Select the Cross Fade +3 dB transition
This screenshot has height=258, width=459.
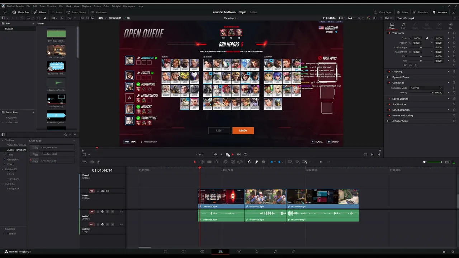pos(52,148)
